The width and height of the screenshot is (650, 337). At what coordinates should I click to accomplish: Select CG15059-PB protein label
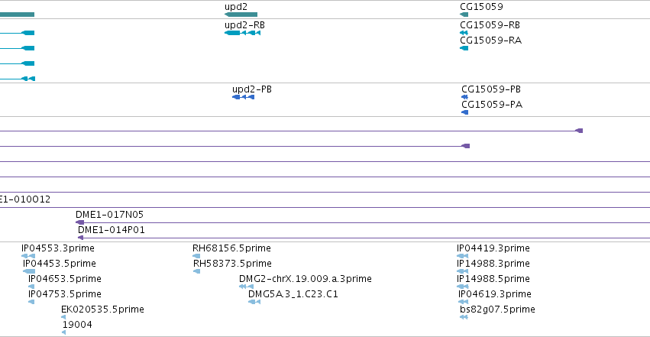point(491,89)
